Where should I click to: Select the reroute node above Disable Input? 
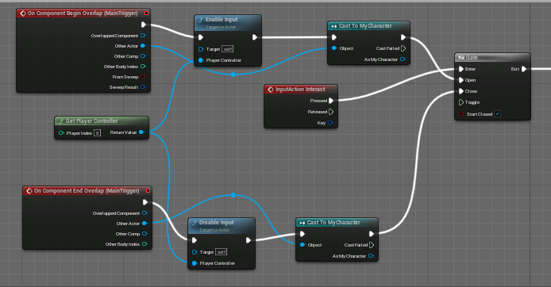coord(233,195)
